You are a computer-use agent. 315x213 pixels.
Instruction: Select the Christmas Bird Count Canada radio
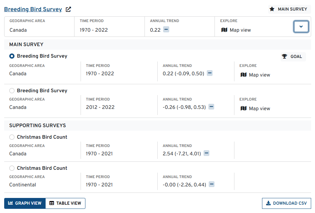tap(12, 137)
